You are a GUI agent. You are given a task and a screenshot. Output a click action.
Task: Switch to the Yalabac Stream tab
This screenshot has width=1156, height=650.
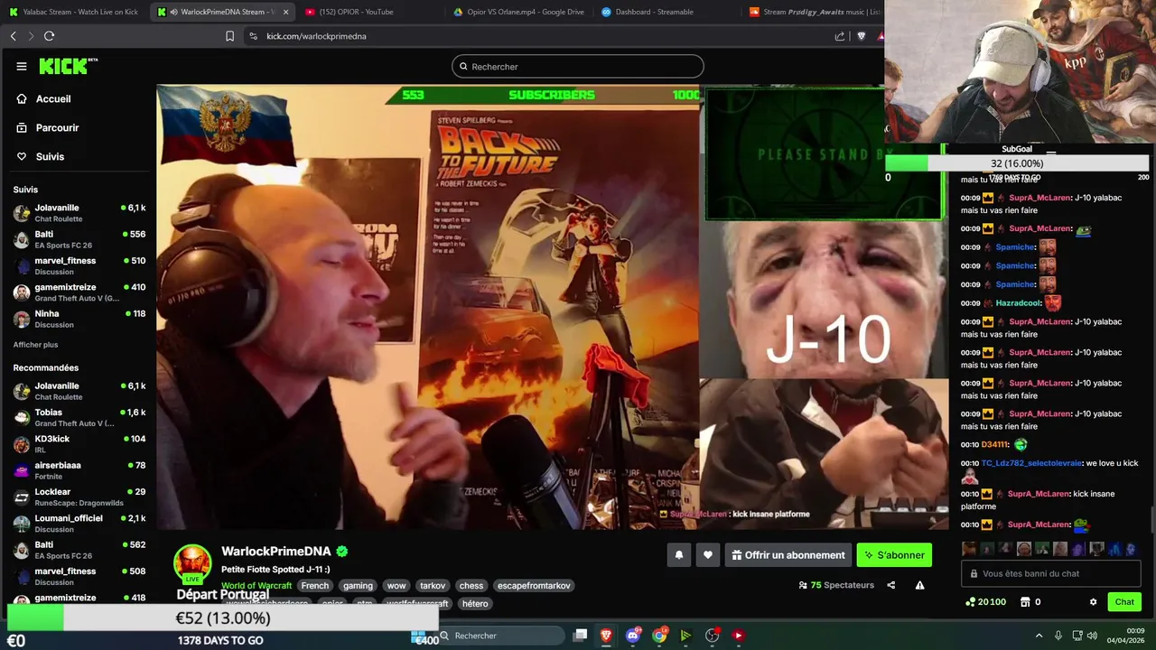point(74,12)
